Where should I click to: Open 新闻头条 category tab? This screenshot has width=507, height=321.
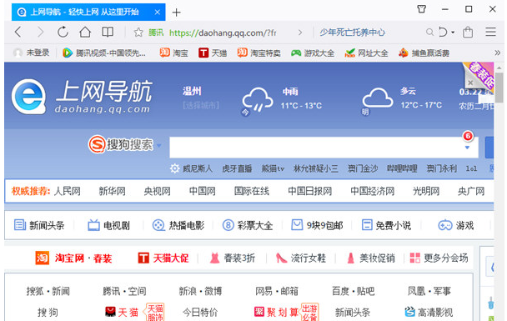pos(39,225)
